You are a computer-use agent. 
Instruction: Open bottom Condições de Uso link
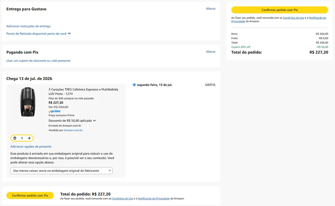pyautogui.click(x=122, y=198)
